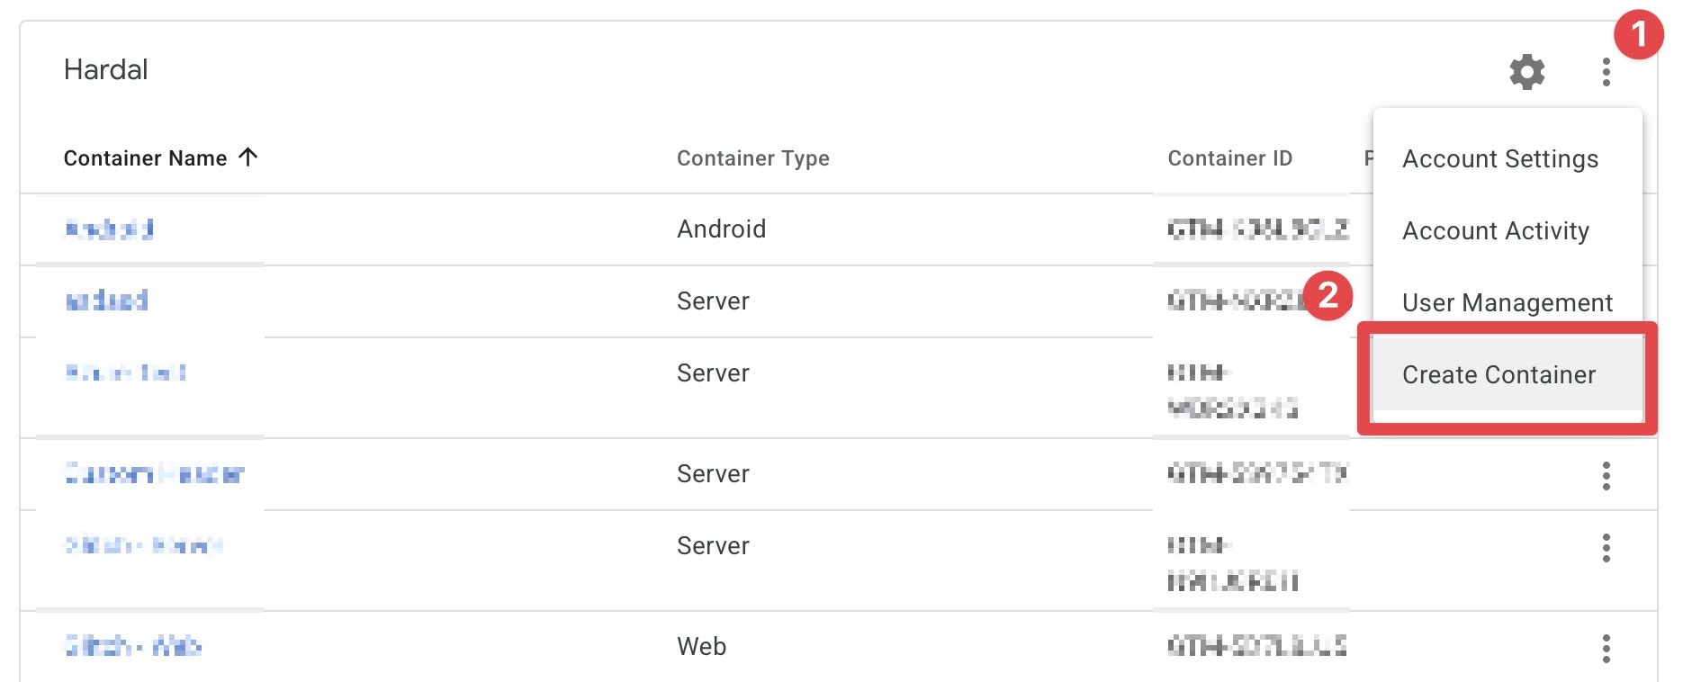This screenshot has height=682, width=1683.
Task: Click the Android container's ID value
Action: tap(1256, 229)
